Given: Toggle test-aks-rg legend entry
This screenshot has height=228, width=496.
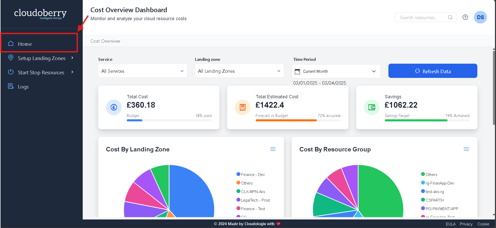Looking at the screenshot, I should 432,192.
